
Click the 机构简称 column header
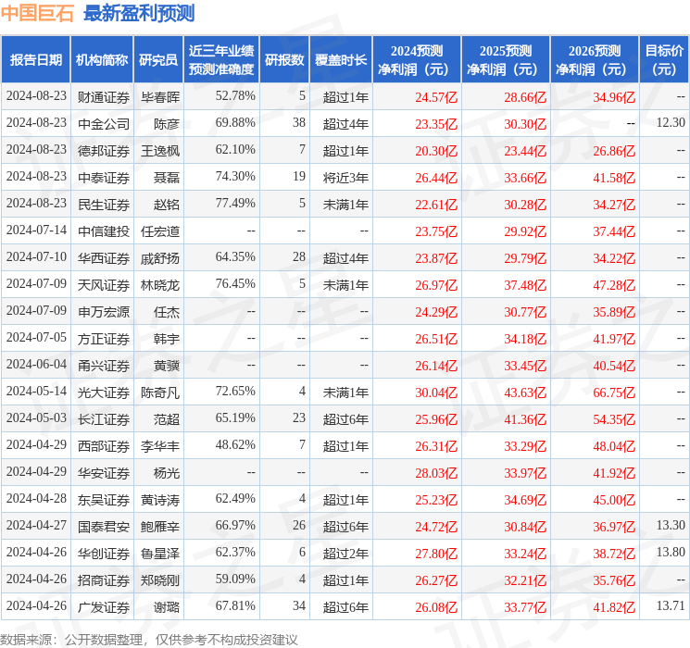[102, 60]
